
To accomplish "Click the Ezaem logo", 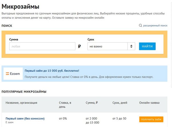I will click(x=13, y=74).
